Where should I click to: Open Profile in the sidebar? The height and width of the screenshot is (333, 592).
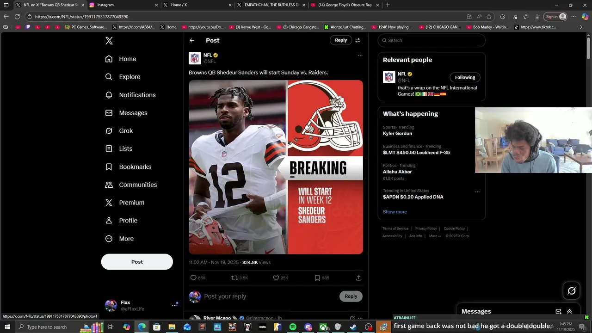121,221
